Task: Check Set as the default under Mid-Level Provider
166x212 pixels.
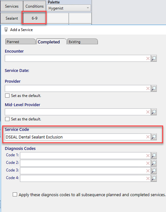Action: (x=7, y=119)
